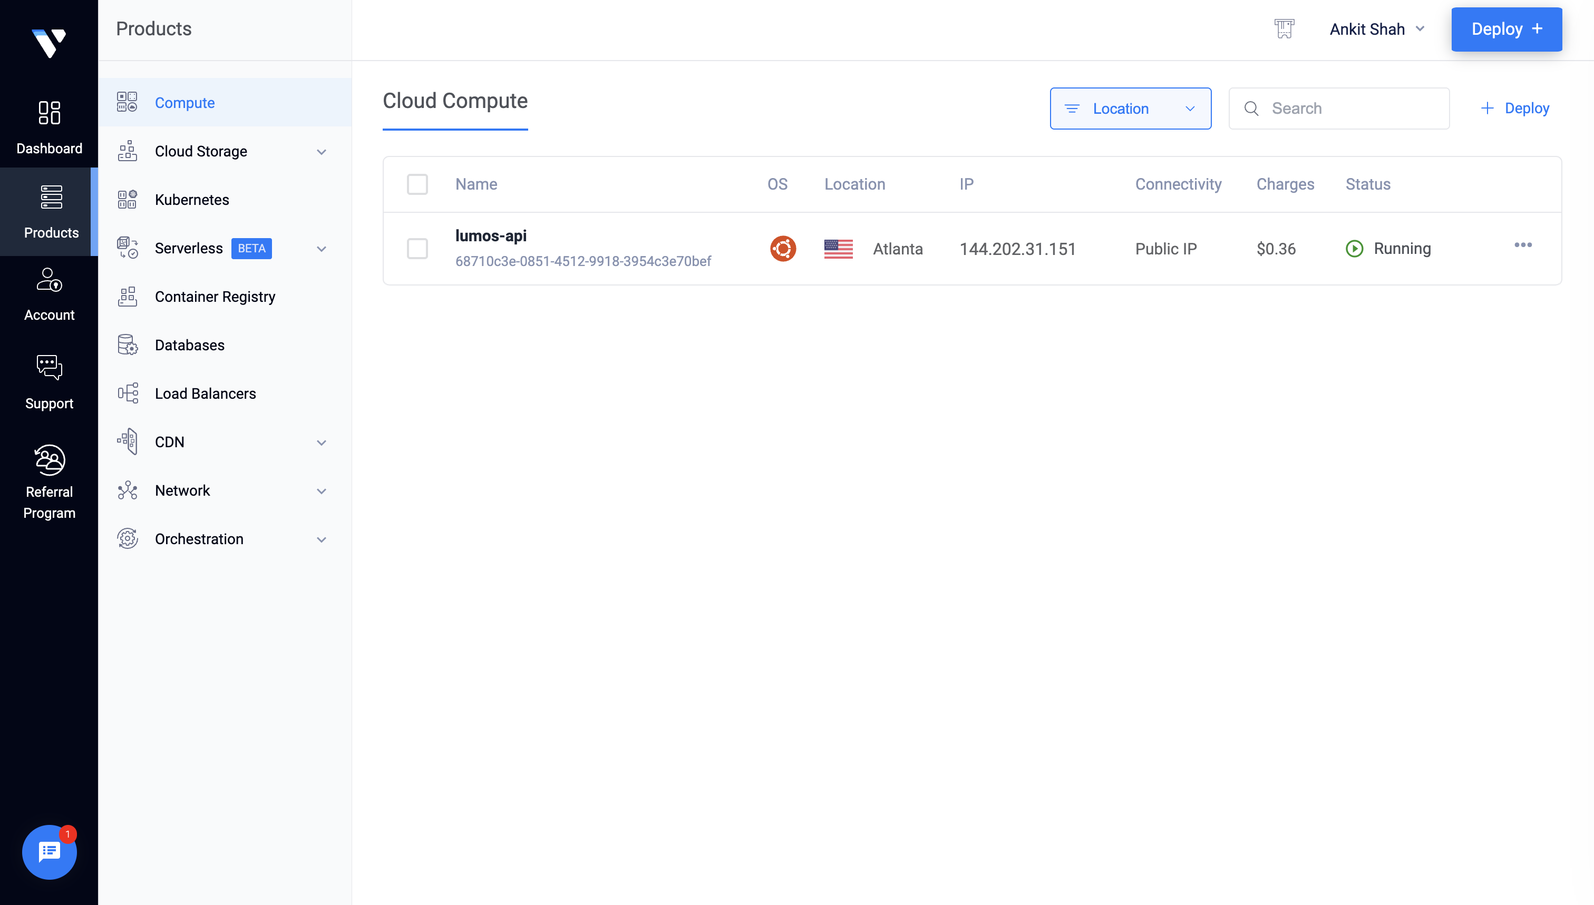
Task: Open the Support chat icon
Action: pos(49,368)
